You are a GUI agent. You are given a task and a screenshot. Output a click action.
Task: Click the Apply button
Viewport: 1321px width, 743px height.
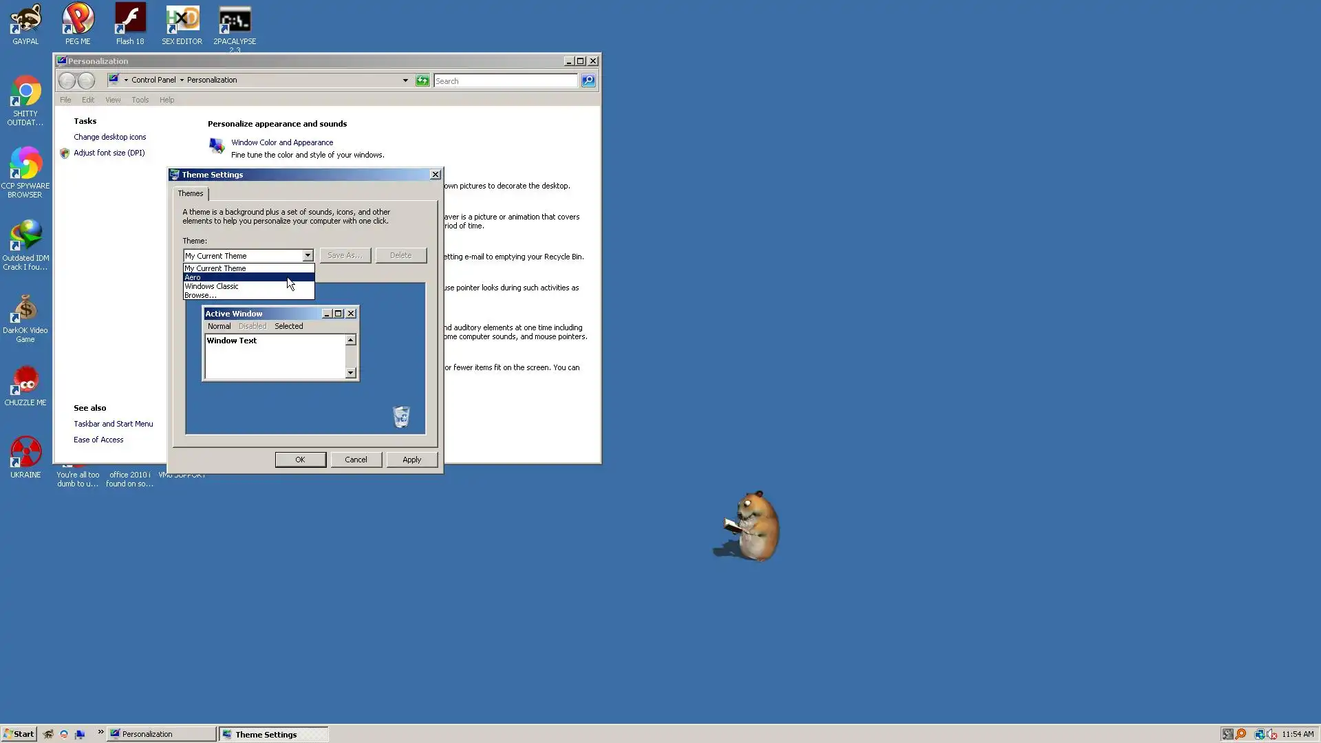click(411, 460)
